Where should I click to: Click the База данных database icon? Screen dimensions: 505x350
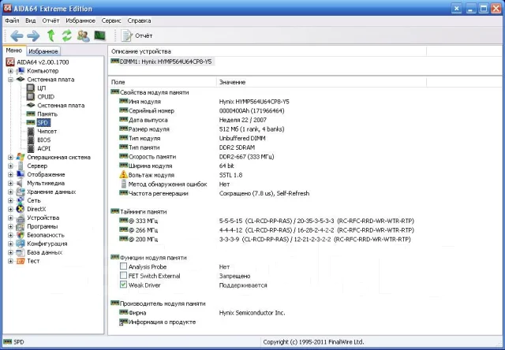coord(21,252)
